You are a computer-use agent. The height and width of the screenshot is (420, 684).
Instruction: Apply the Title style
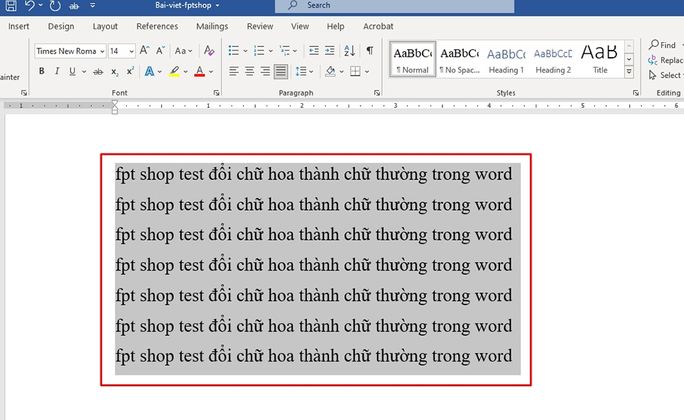[x=600, y=59]
